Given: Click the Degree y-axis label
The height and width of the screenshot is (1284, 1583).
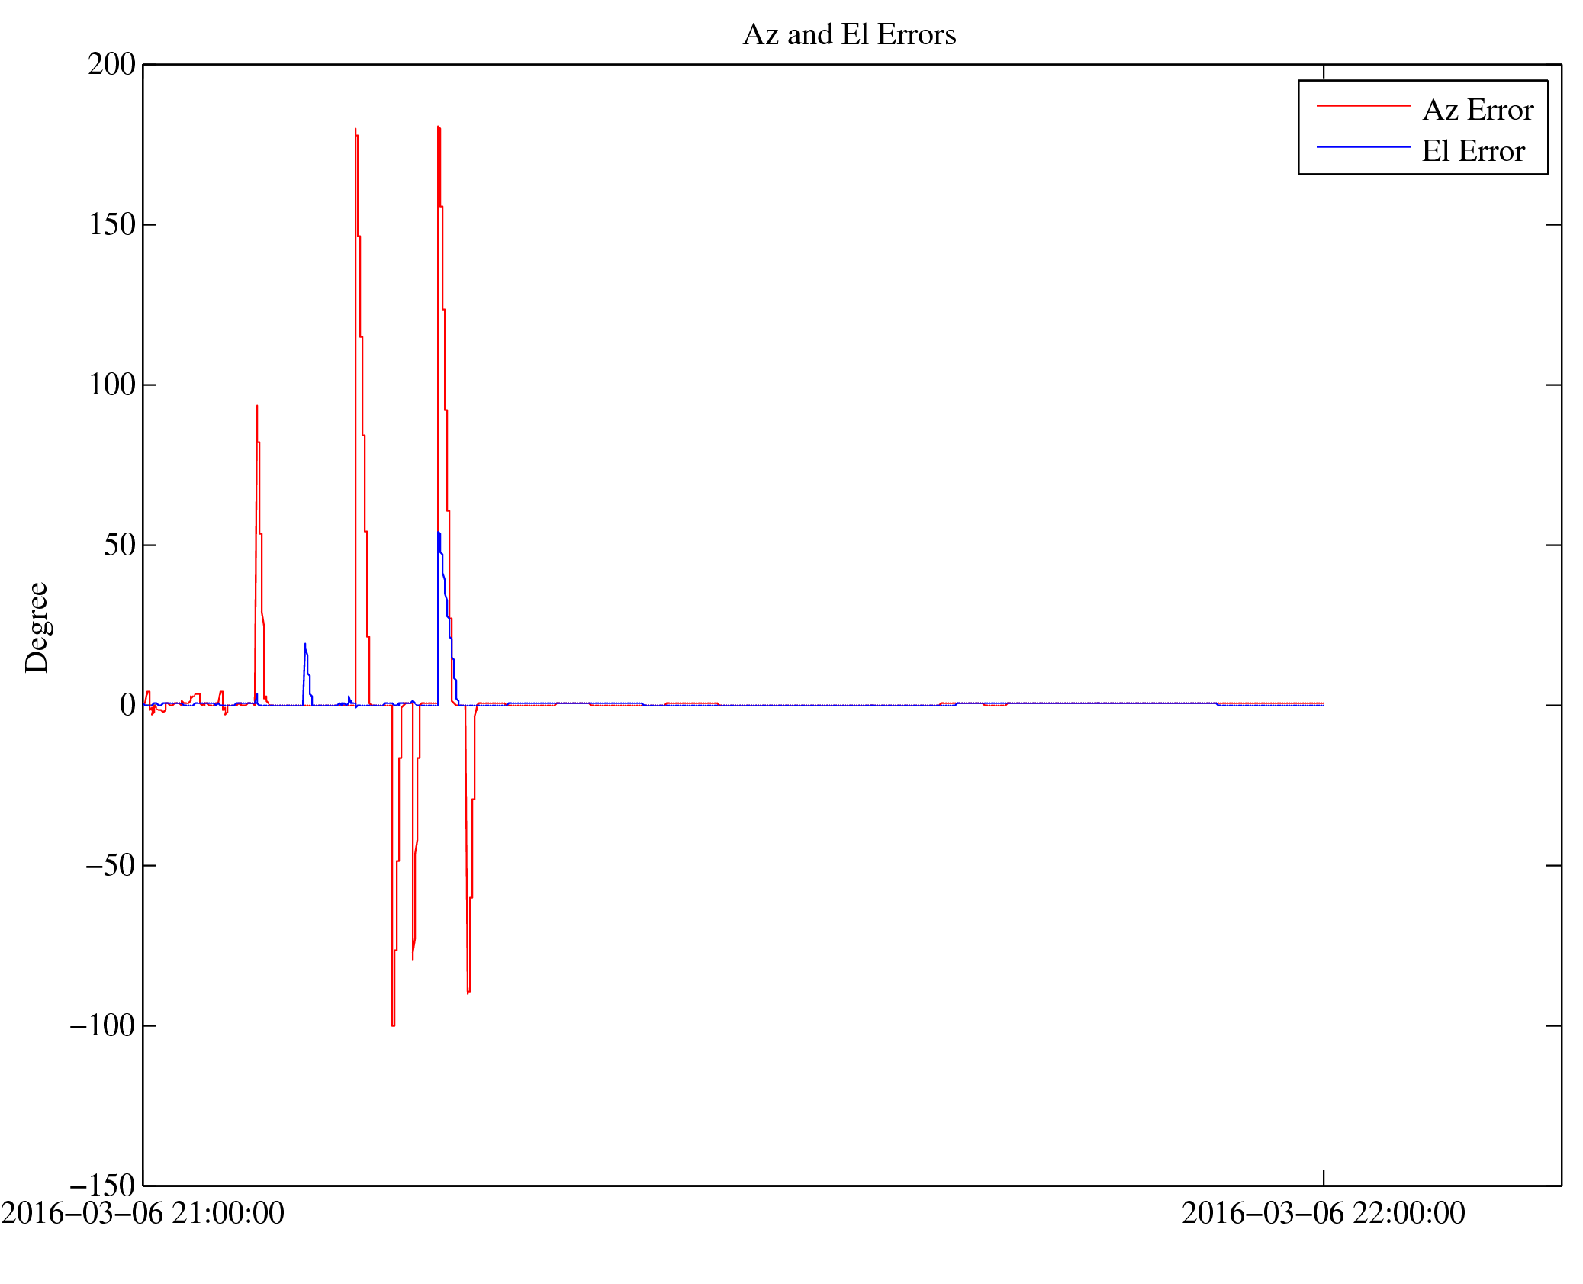Looking at the screenshot, I should (37, 627).
